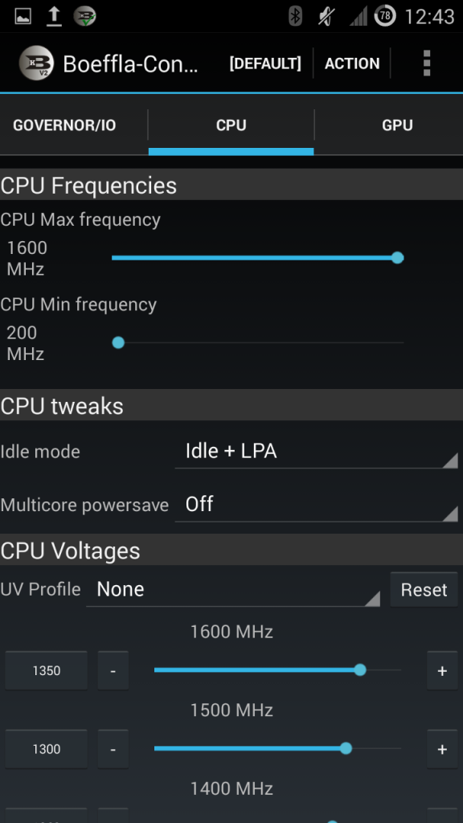
Task: Switch to the GPU tab
Action: [397, 125]
